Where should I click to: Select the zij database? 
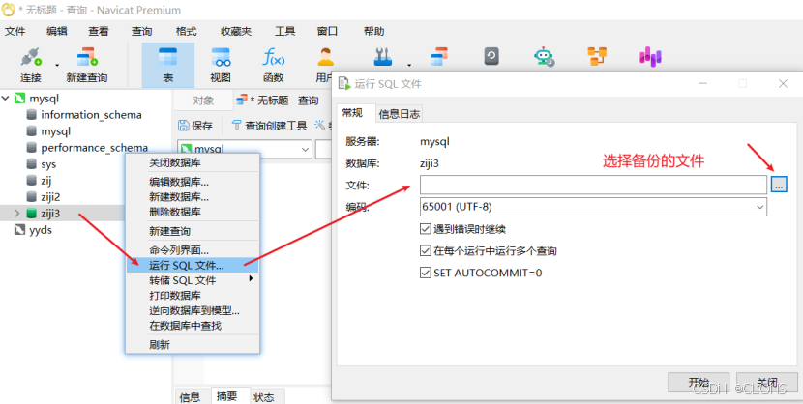pyautogui.click(x=46, y=181)
